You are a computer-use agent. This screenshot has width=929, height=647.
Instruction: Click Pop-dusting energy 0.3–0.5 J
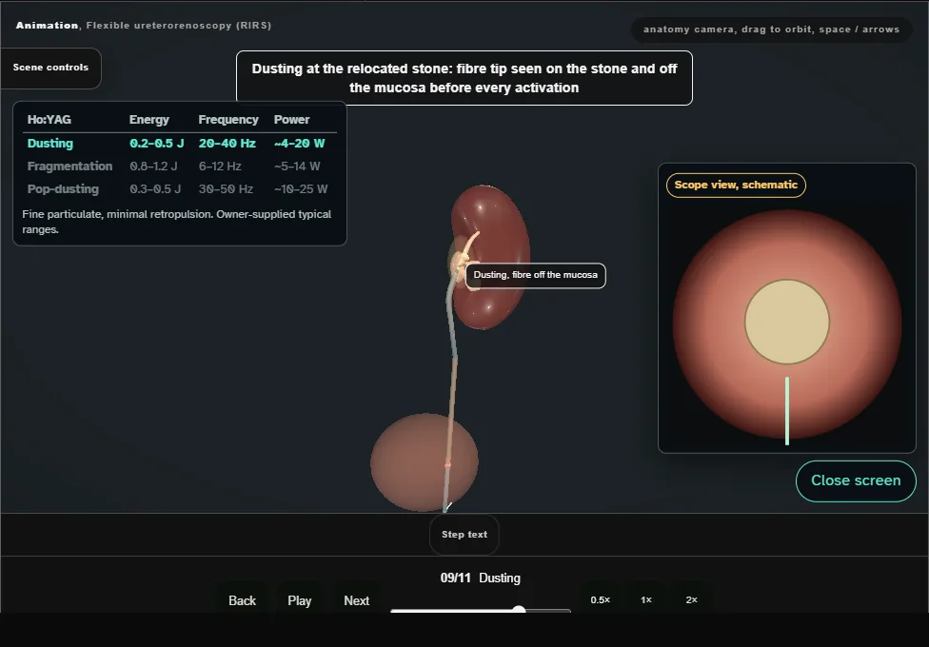click(x=155, y=189)
